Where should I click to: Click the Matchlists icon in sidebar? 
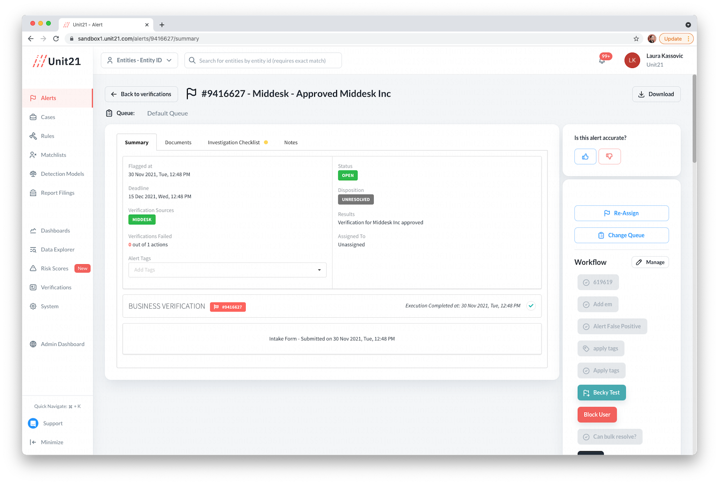tap(33, 155)
